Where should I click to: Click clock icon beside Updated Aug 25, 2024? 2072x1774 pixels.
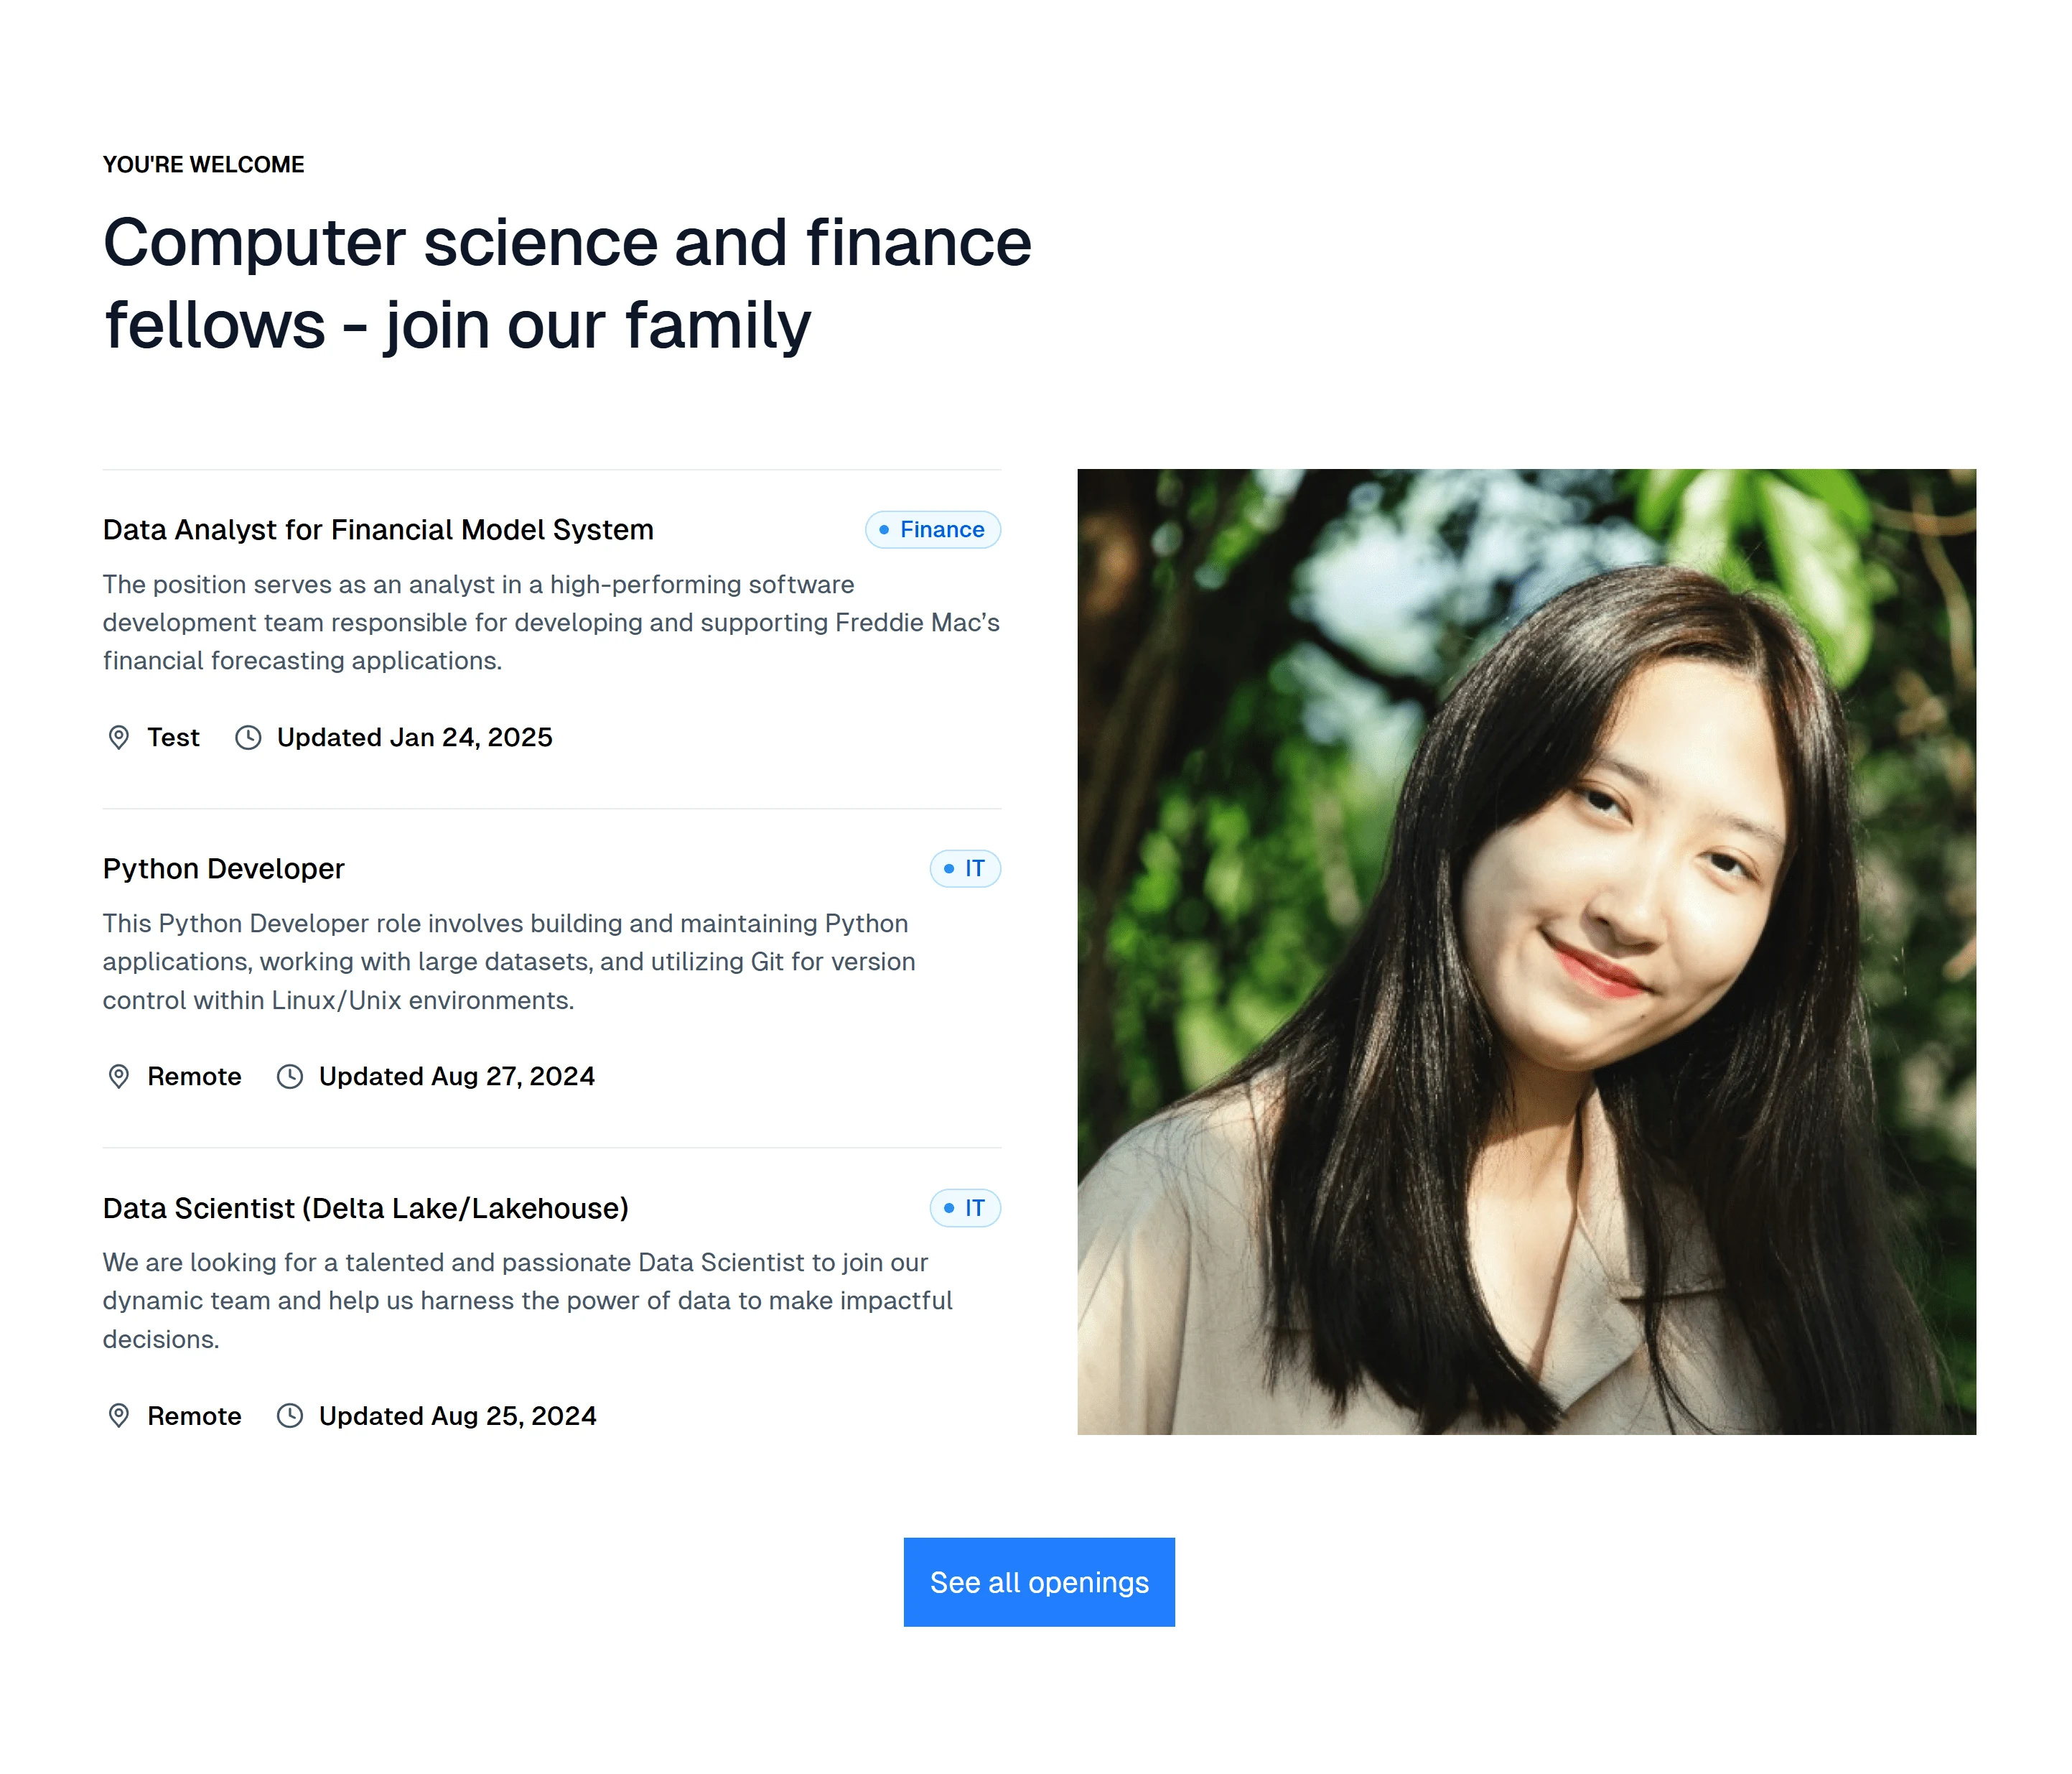(x=290, y=1416)
